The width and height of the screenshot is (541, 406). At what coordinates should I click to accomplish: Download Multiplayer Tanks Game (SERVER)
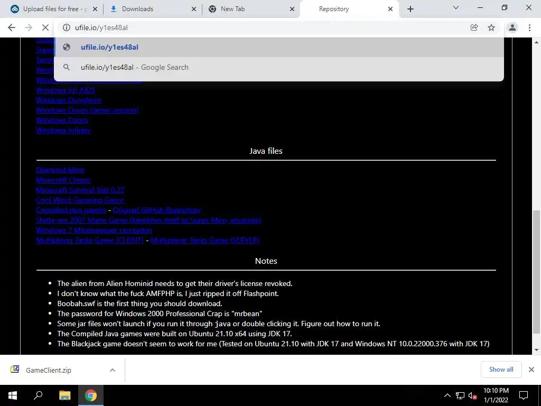tap(205, 240)
